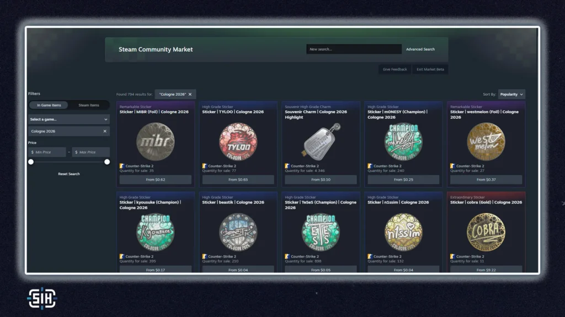The height and width of the screenshot is (317, 565).
Task: Click From $0.25 on m0NESY sticker
Action: 403,179
